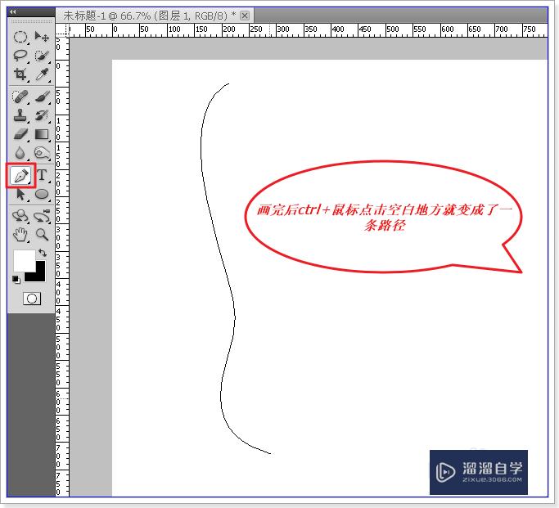This screenshot has width=559, height=508.
Task: Select the 3D Rotate tool
Action: pyautogui.click(x=20, y=216)
